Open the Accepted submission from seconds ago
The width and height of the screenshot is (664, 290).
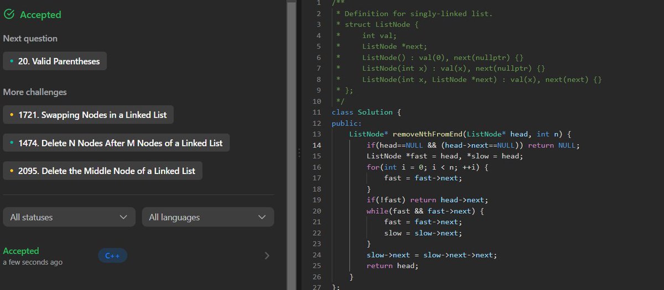coord(138,256)
